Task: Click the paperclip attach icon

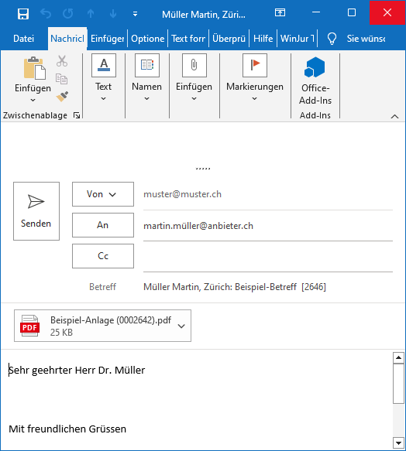Action: click(194, 65)
